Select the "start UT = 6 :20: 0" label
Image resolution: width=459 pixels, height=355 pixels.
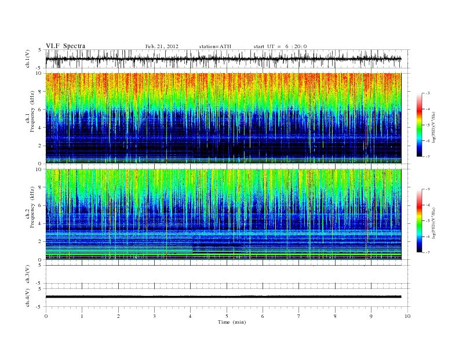click(280, 46)
